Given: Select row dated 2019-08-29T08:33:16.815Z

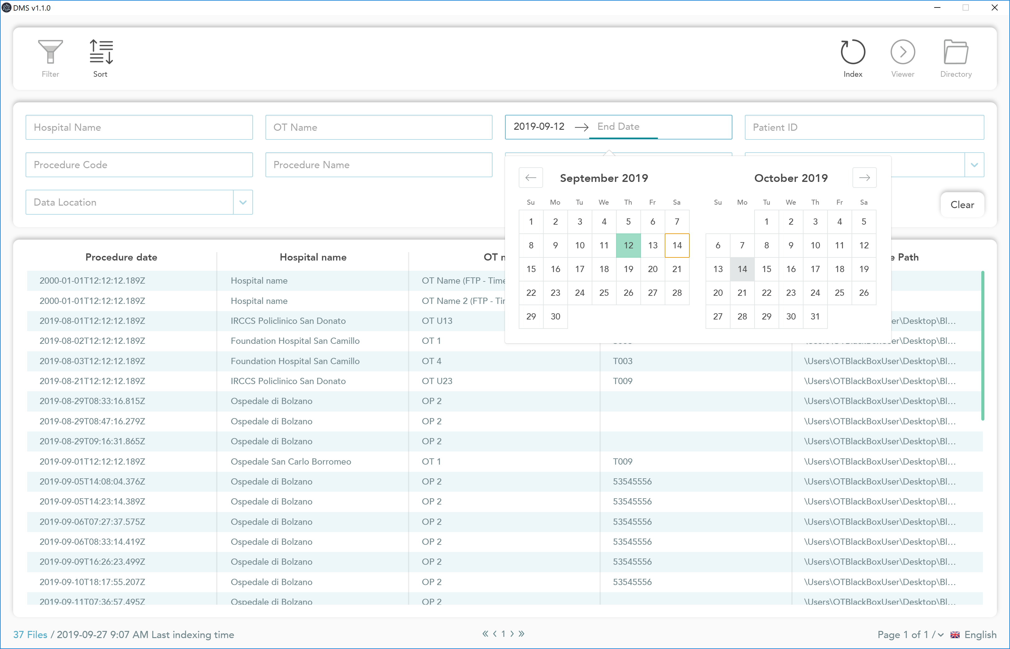Looking at the screenshot, I should coord(505,401).
